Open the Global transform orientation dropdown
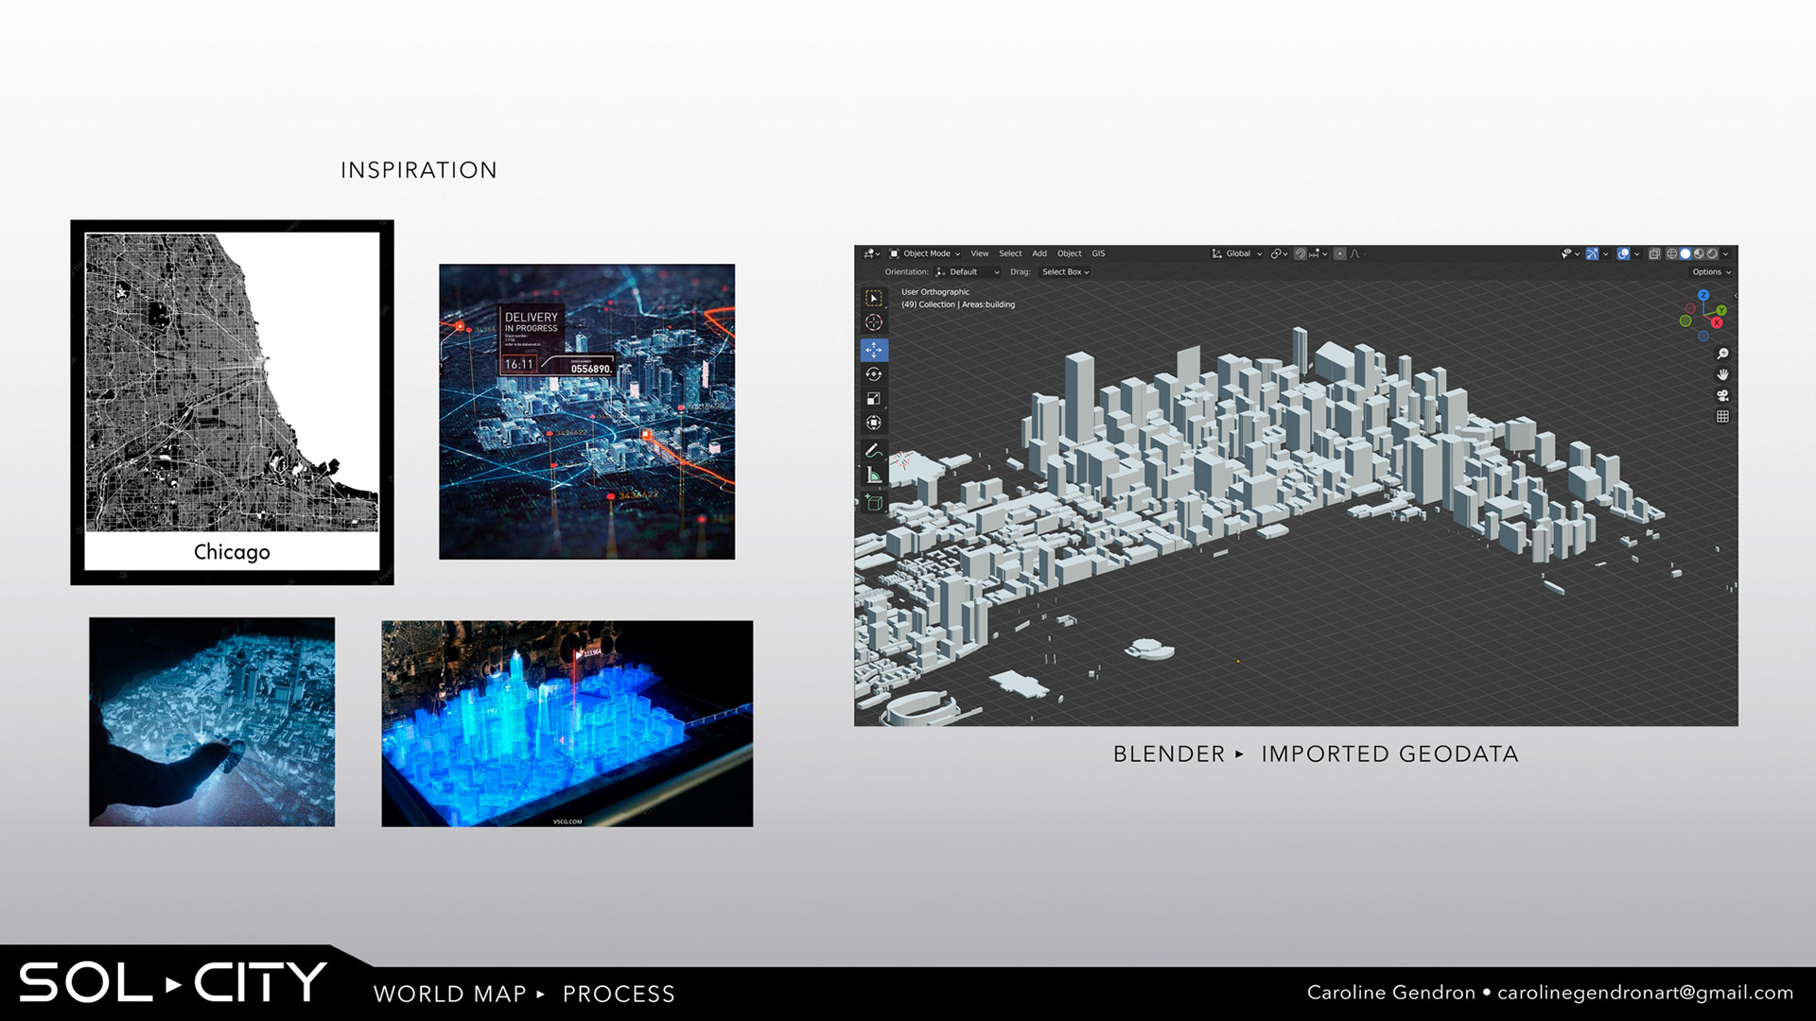This screenshot has width=1816, height=1021. click(1237, 253)
